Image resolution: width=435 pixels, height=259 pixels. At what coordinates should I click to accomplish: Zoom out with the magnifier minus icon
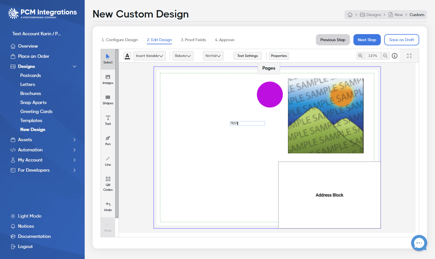[x=385, y=56]
